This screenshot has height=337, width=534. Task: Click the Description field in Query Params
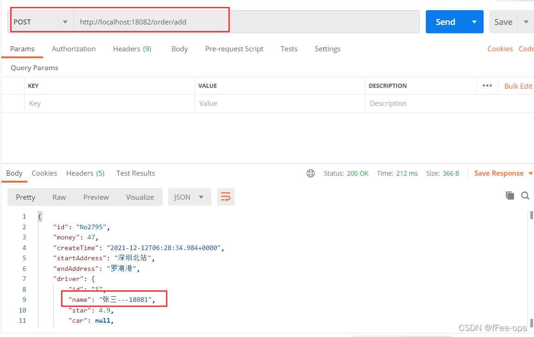point(449,104)
